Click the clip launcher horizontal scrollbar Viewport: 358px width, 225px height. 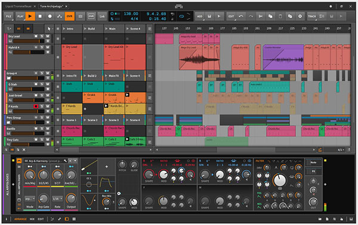point(103,150)
